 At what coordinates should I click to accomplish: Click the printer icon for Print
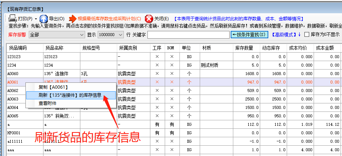(13, 18)
